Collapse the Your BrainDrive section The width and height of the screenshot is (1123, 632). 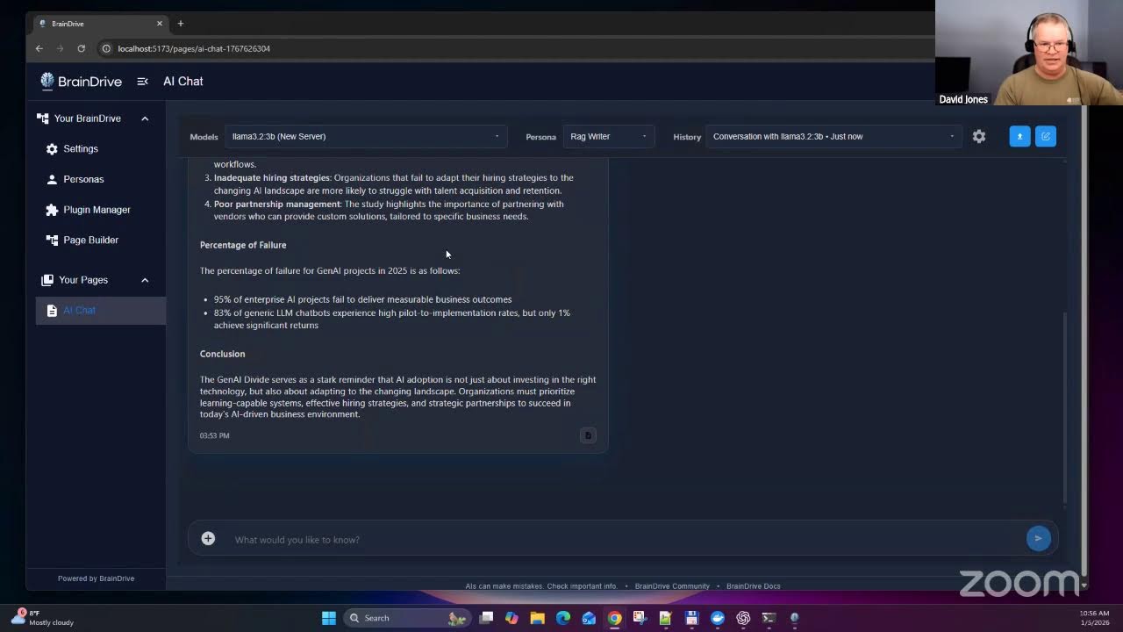coord(145,118)
